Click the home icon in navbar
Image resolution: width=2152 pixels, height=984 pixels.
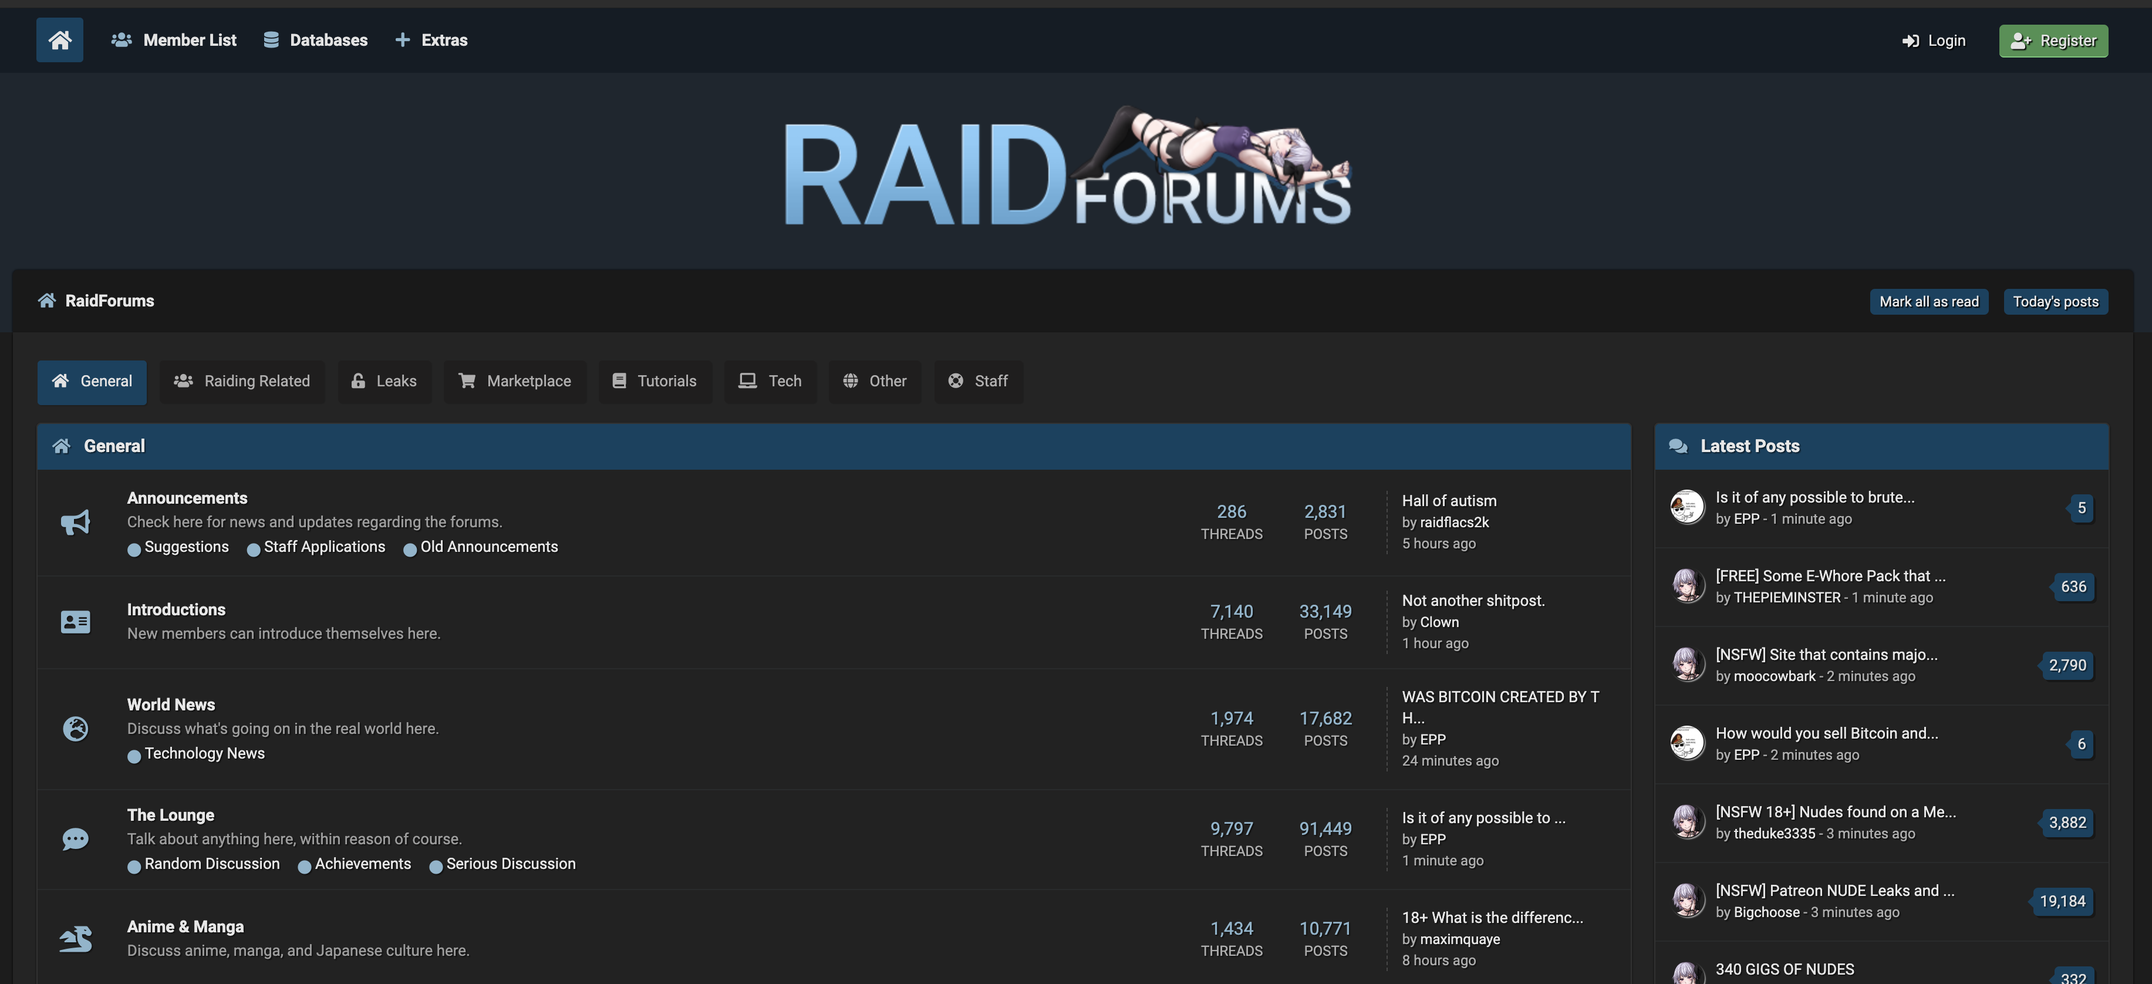(x=59, y=39)
